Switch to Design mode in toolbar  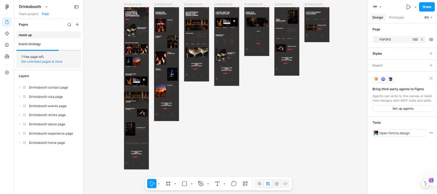coord(268,184)
